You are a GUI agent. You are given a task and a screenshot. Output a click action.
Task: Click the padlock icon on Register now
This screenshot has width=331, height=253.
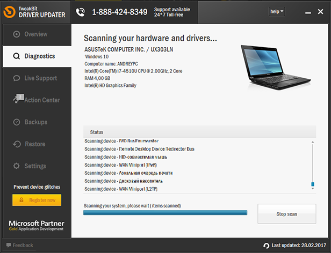pos(21,200)
